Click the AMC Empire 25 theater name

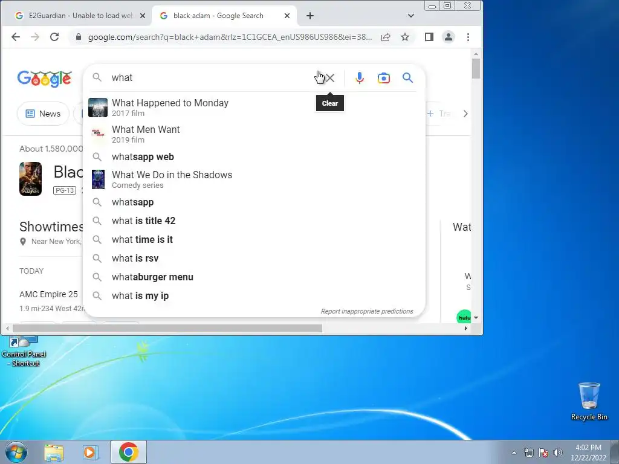[x=48, y=294]
